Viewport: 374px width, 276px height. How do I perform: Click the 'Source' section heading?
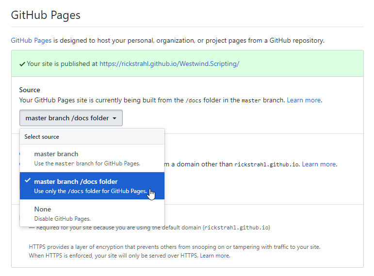point(30,90)
